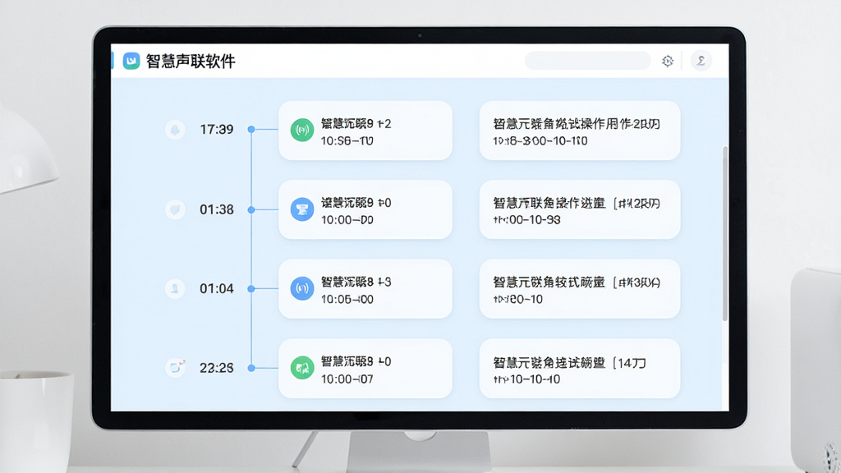Click the timeline dot at 01:38
Image resolution: width=841 pixels, height=473 pixels.
(251, 209)
